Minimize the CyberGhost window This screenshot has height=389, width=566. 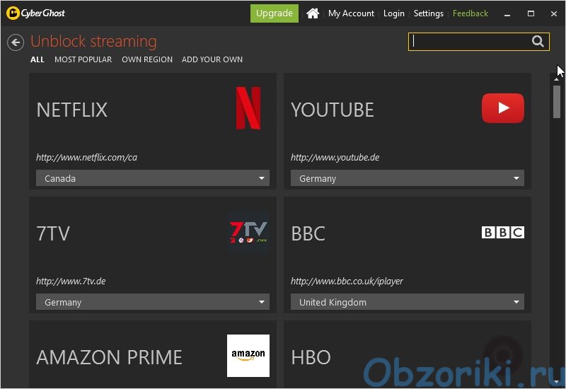point(507,13)
